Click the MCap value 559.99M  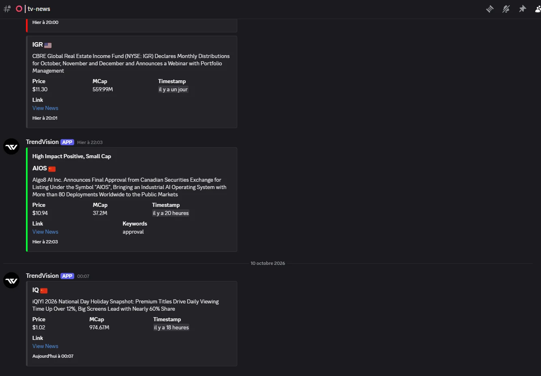(103, 90)
